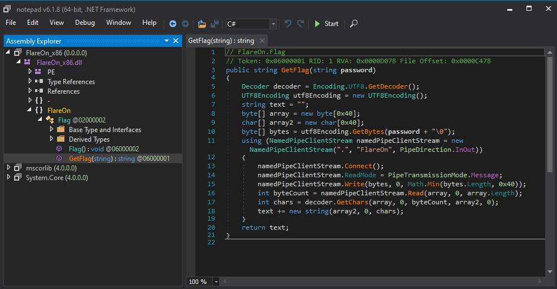
Task: Click the Flag class icon
Action: pyautogui.click(x=50, y=120)
